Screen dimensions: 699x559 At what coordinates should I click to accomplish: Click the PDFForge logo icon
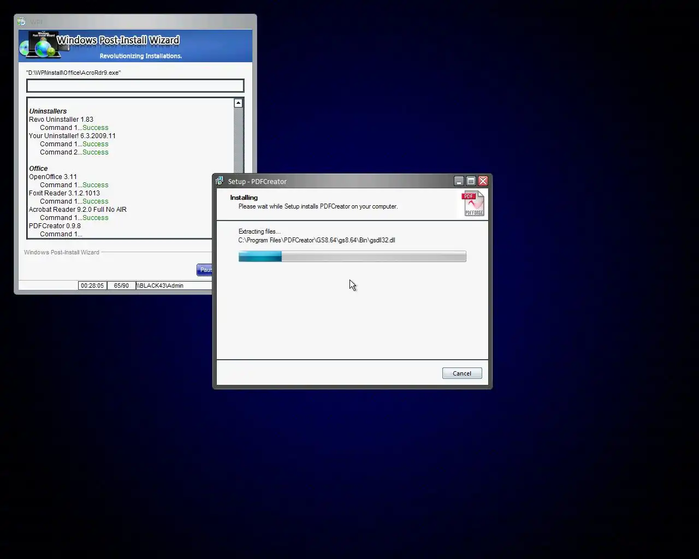(473, 204)
